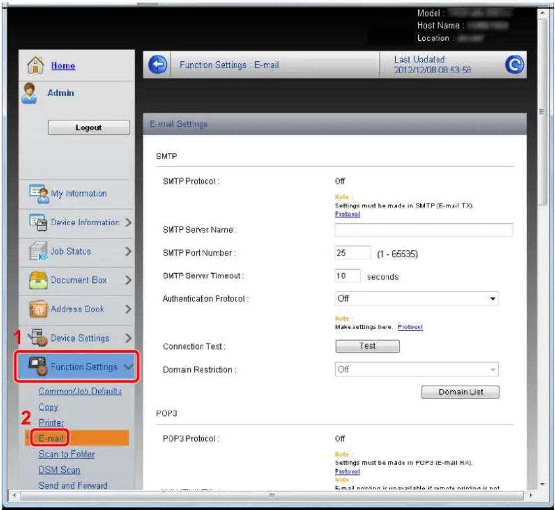Click the Home house icon
Screen dimensions: 555x510
36,65
